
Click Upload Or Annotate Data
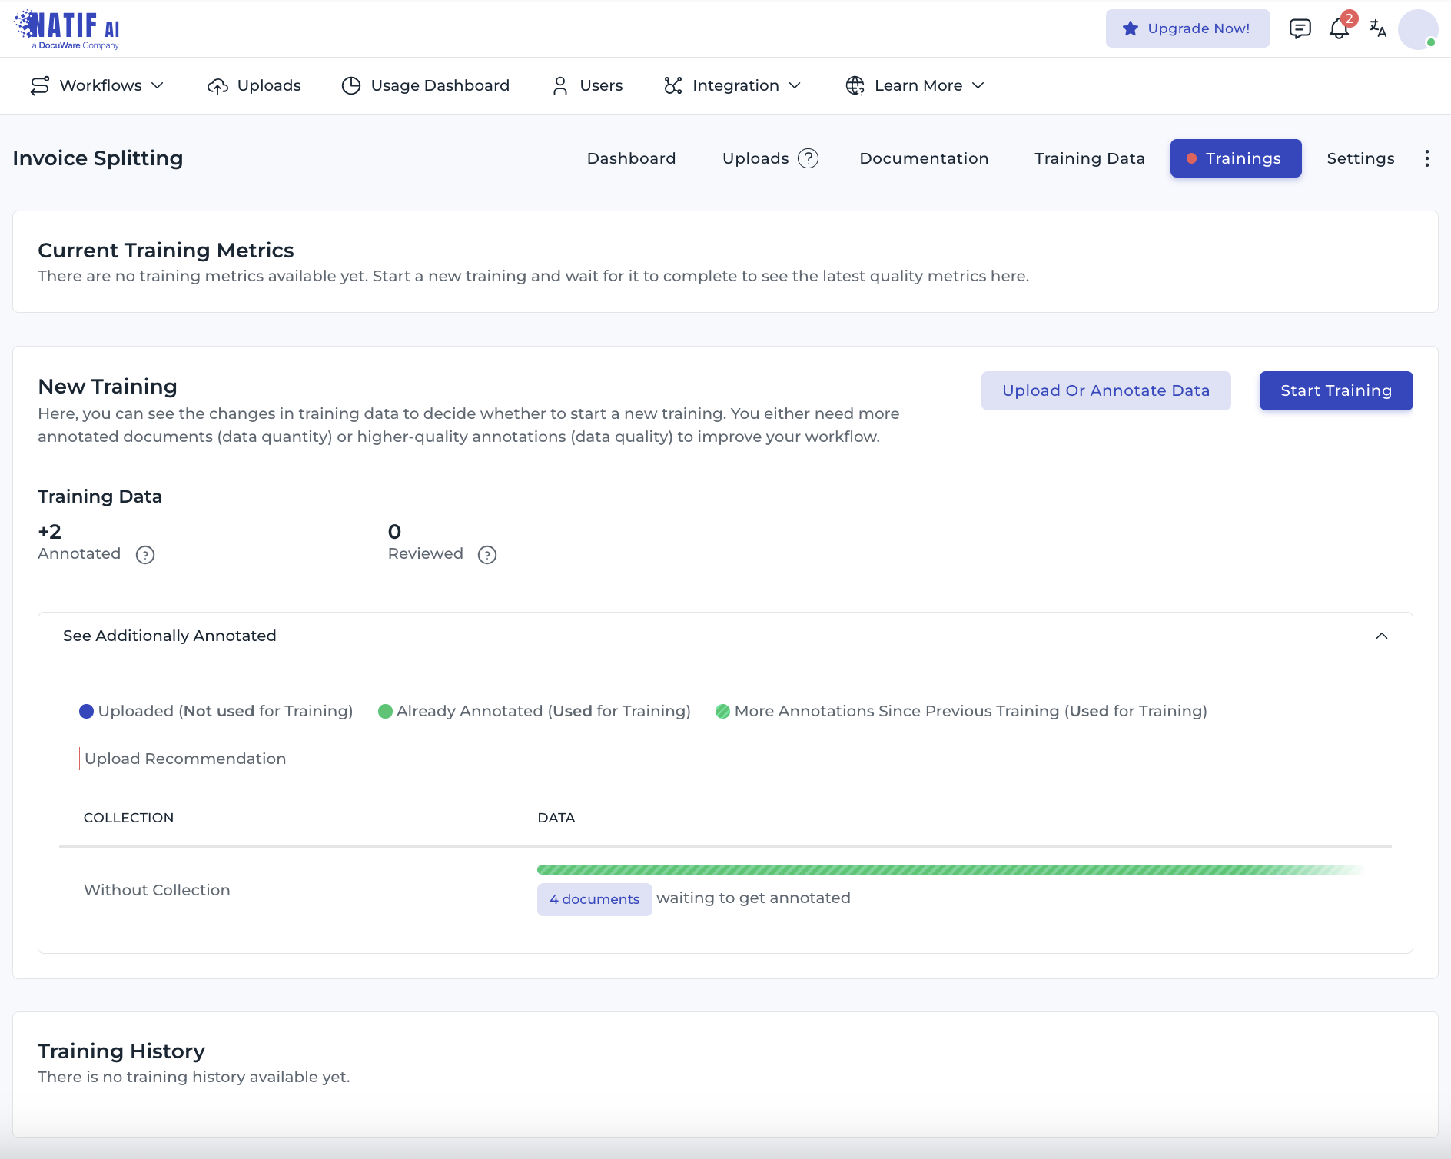click(1106, 390)
